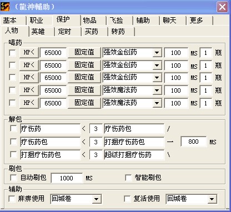Go to the 转药 sub-tab
231x212 pixels.
click(x=122, y=32)
